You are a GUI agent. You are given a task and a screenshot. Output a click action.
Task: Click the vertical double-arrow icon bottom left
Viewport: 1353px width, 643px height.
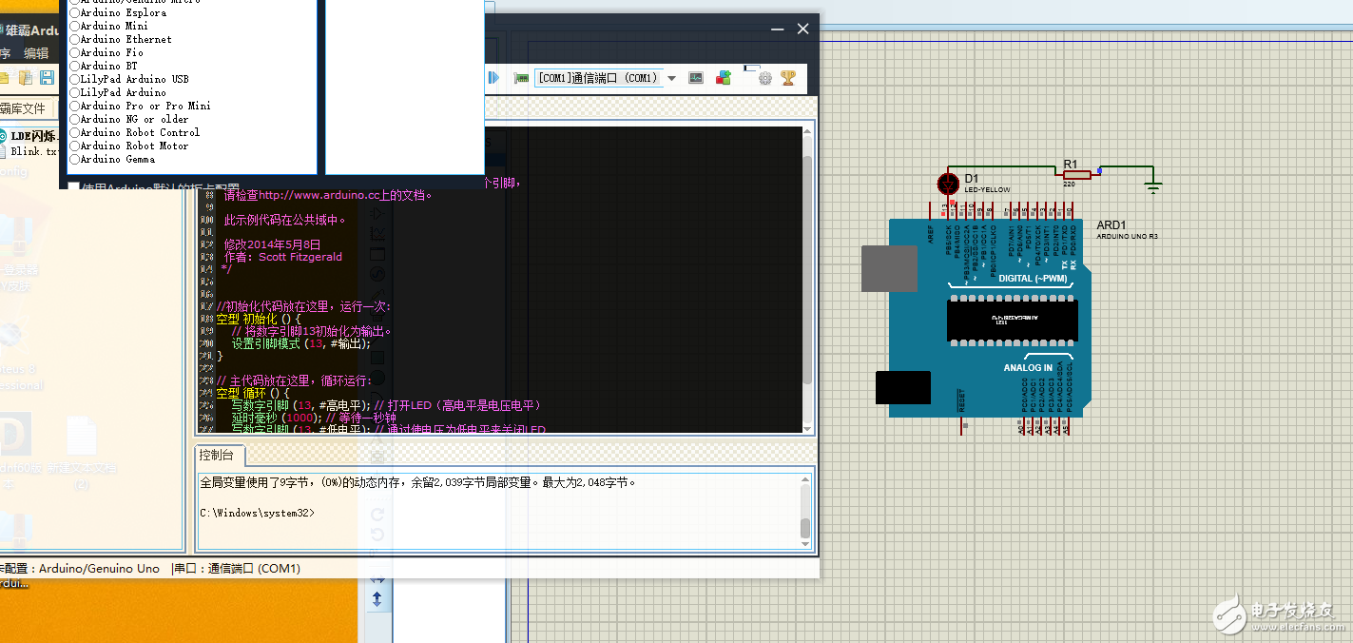[x=377, y=599]
